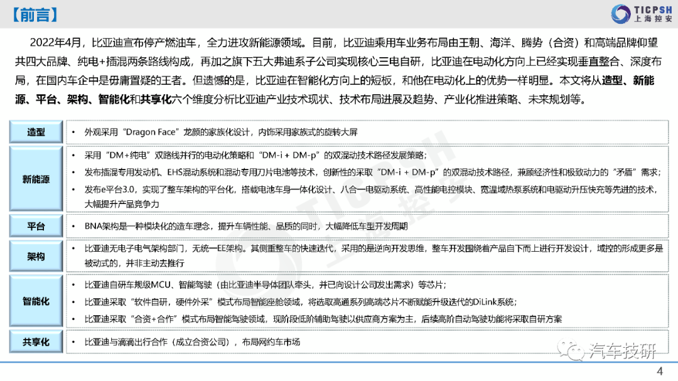Click the blue 造型 category box
This screenshot has width=678, height=381.
point(36,132)
